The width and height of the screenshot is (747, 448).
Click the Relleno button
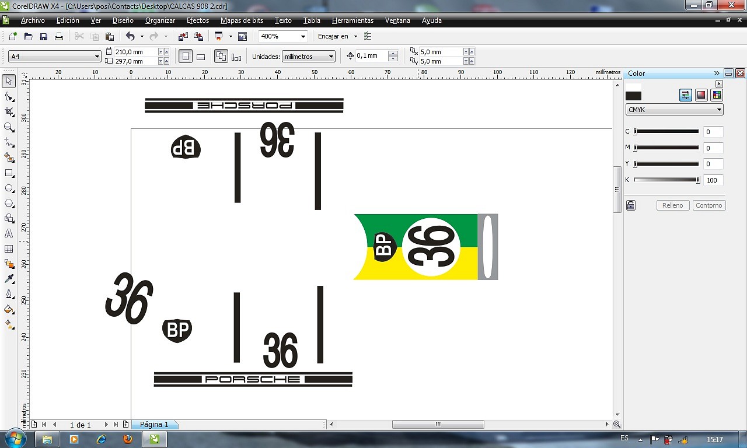click(673, 205)
